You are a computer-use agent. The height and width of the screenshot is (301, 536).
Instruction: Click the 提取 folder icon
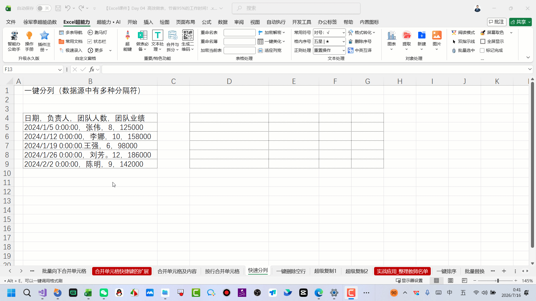coord(407,41)
